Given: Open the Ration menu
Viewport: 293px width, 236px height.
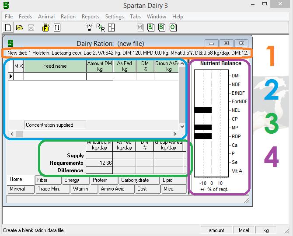Looking at the screenshot, I should pos(68,17).
